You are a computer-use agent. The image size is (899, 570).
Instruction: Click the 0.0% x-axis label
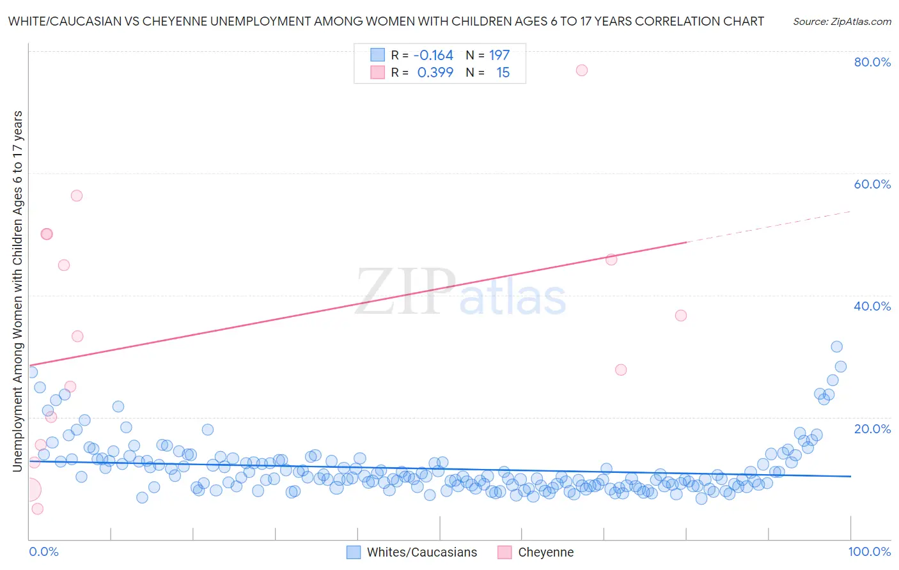(43, 551)
